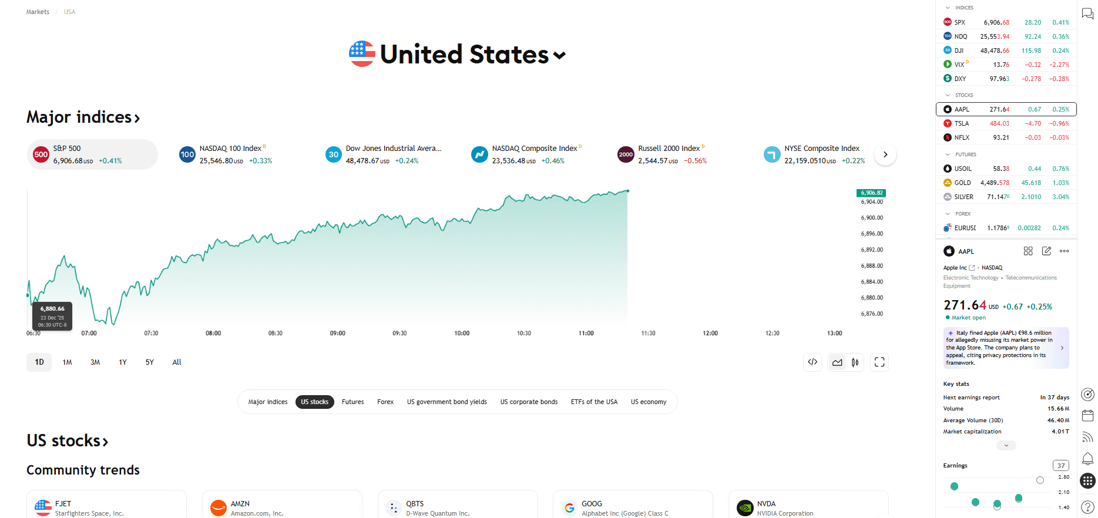This screenshot has height=518, width=1098.
Task: Select the 5Y chart range
Action: [149, 362]
